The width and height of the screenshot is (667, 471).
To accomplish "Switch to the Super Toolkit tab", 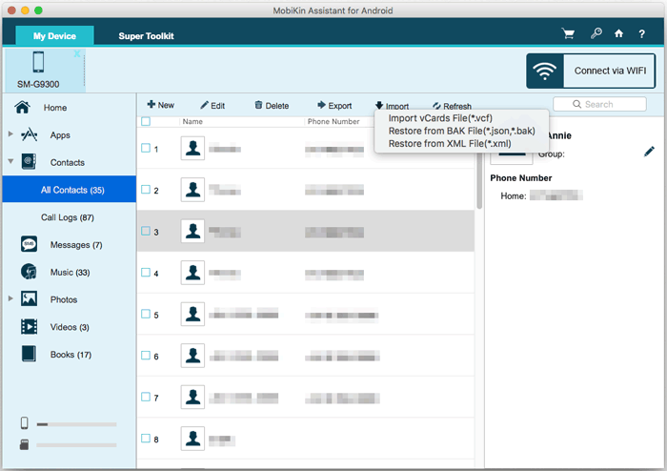I will click(x=146, y=35).
